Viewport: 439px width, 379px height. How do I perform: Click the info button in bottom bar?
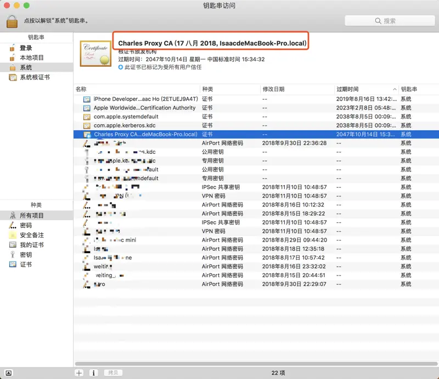tap(93, 373)
